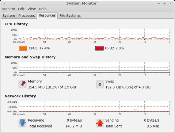Open the Help menu
This screenshot has width=175, height=133.
[43, 9]
